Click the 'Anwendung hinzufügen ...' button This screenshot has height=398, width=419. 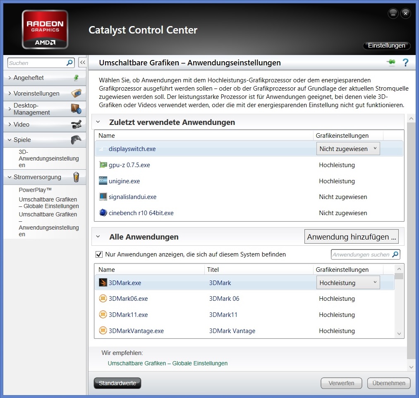[x=352, y=237]
